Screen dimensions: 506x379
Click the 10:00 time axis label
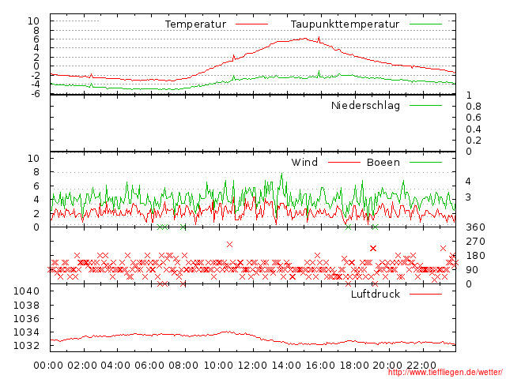pyautogui.click(x=218, y=366)
